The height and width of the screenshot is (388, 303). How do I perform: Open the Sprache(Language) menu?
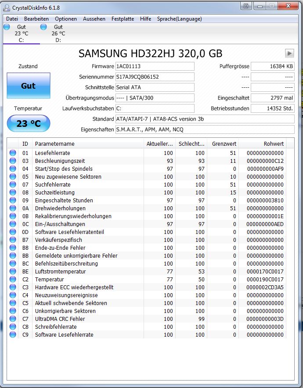(180, 19)
